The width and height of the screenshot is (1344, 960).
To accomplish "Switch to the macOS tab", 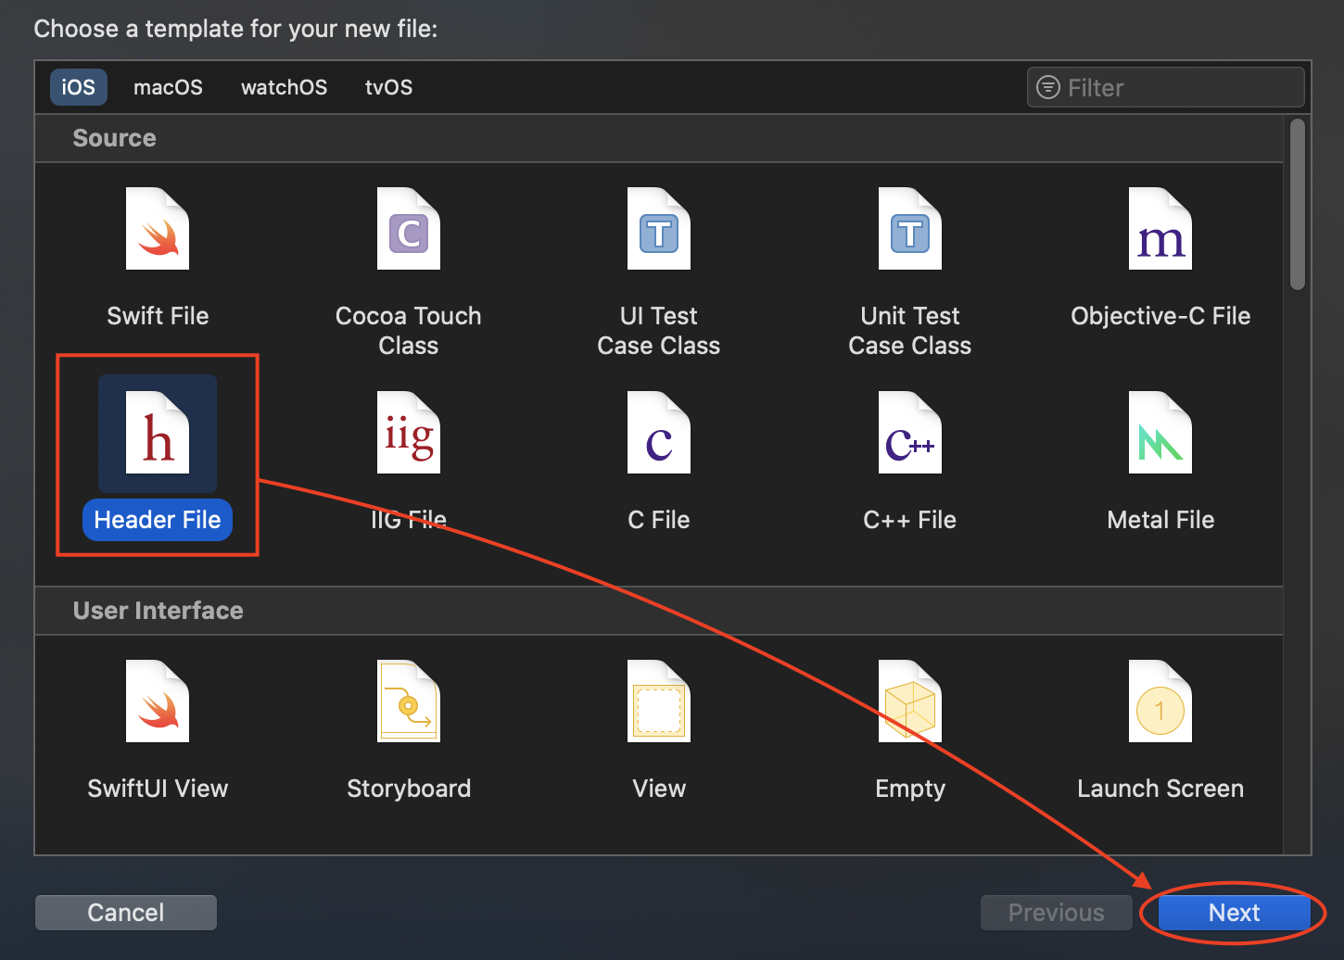I will point(168,87).
